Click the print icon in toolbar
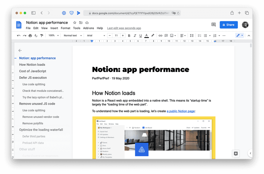The width and height of the screenshot is (264, 174). point(30,36)
